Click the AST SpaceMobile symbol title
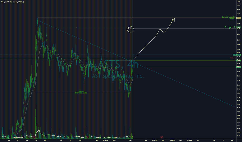The height and width of the screenshot is (142, 242). pyautogui.click(x=12, y=2)
